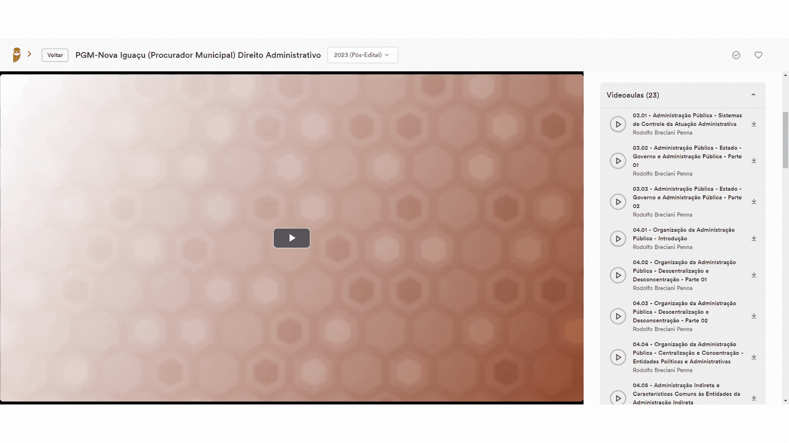Screen dimensions: 789x443
Task: Play the video with the center play button
Action: pyautogui.click(x=292, y=238)
